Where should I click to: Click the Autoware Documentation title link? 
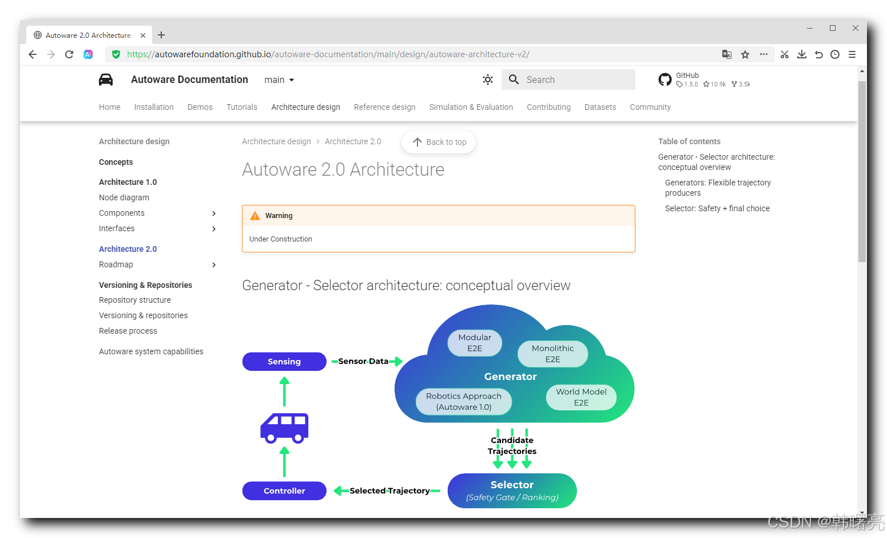pos(189,80)
